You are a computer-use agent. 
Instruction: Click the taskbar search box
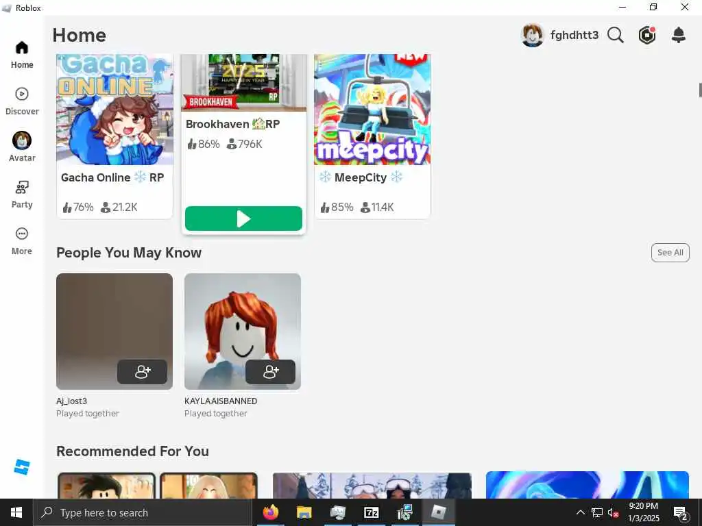click(143, 512)
